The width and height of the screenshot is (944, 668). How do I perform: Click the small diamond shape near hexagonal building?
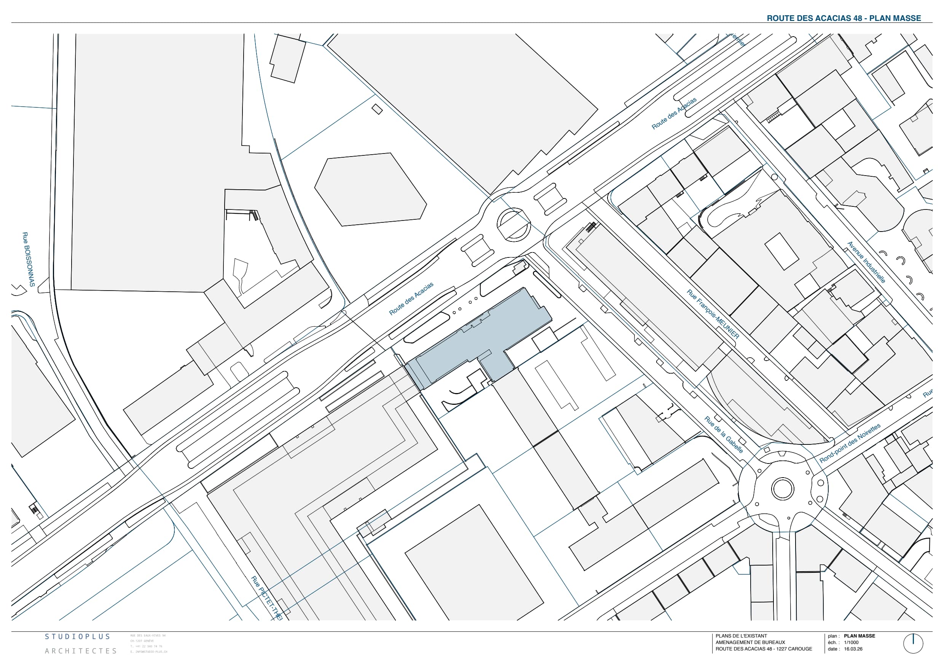point(377,109)
